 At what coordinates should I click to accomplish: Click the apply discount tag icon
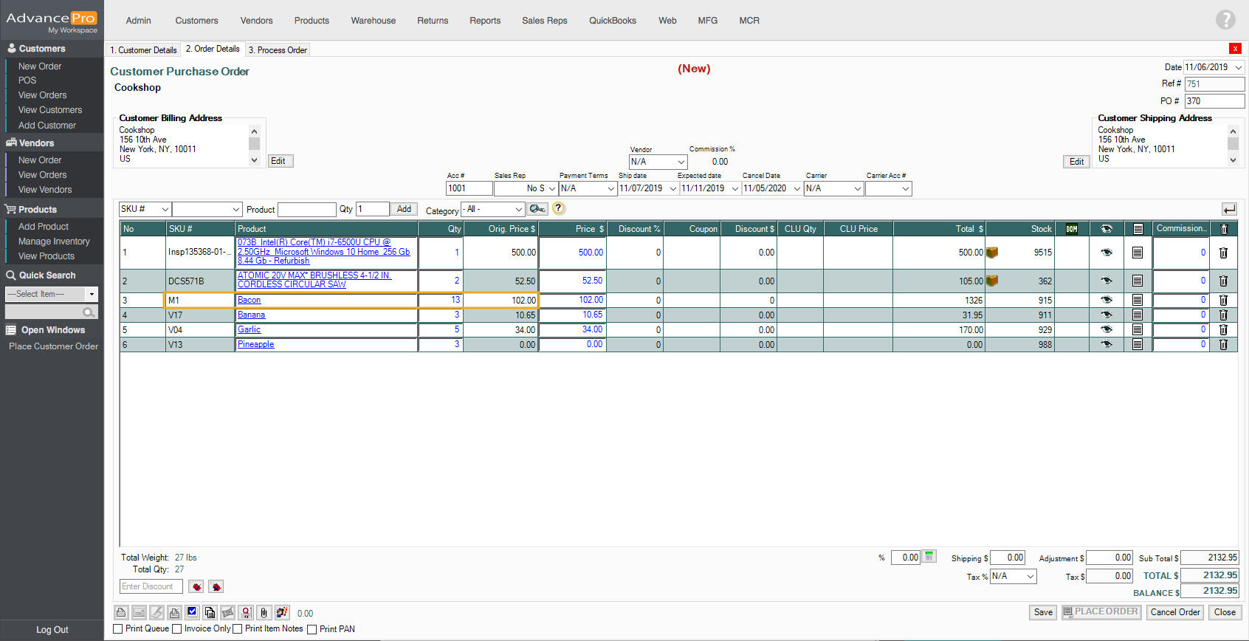pos(196,586)
